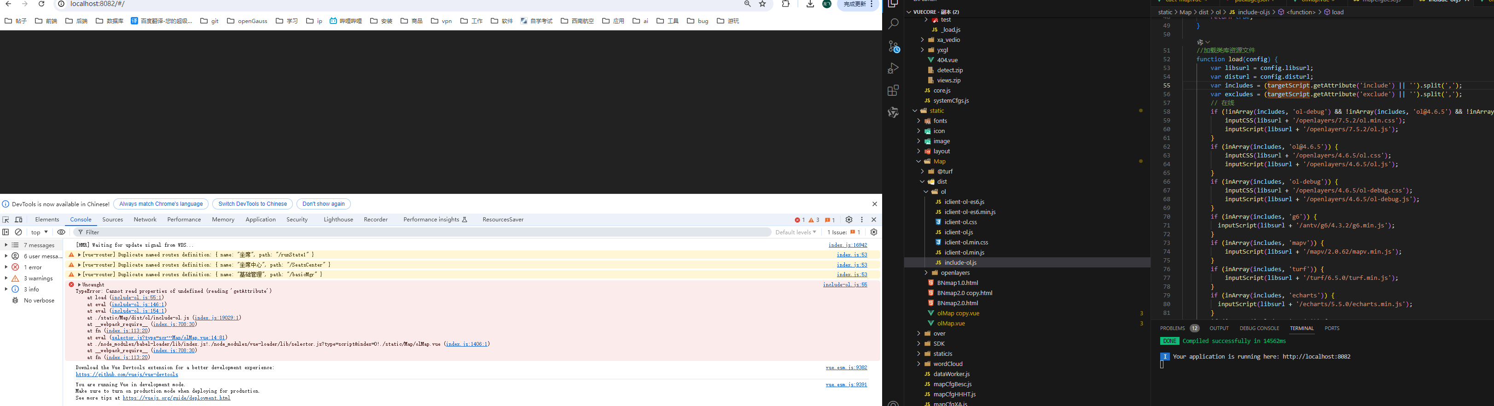
Task: Toggle live expression eye icon
Action: click(x=61, y=232)
